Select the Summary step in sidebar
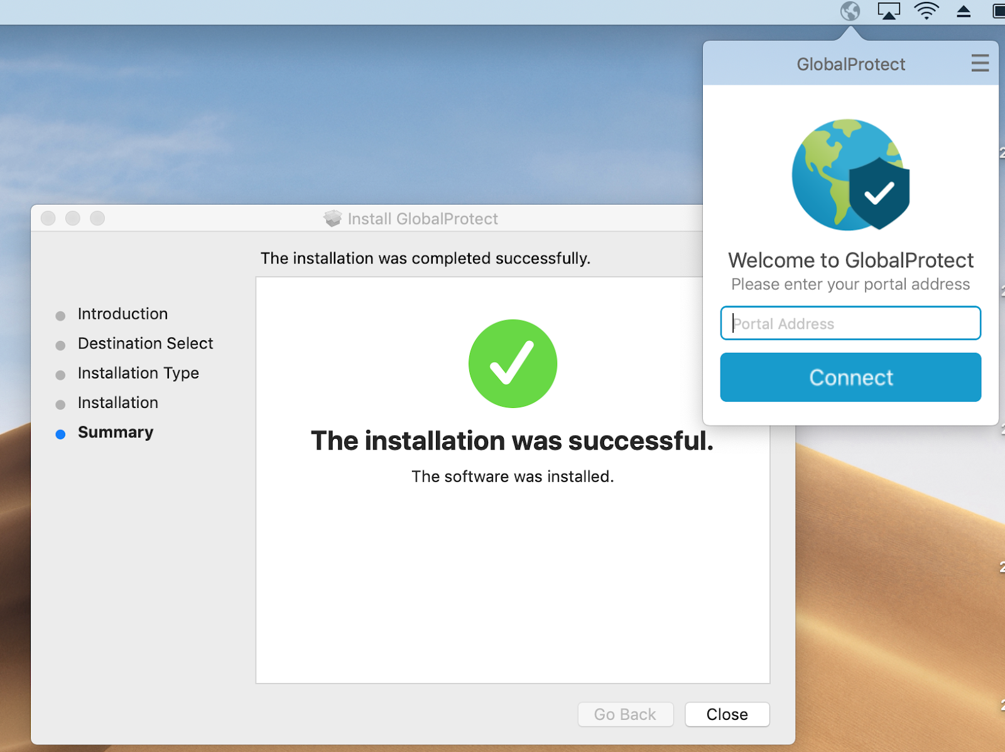Screen dimensions: 1005x752 pyautogui.click(x=115, y=432)
